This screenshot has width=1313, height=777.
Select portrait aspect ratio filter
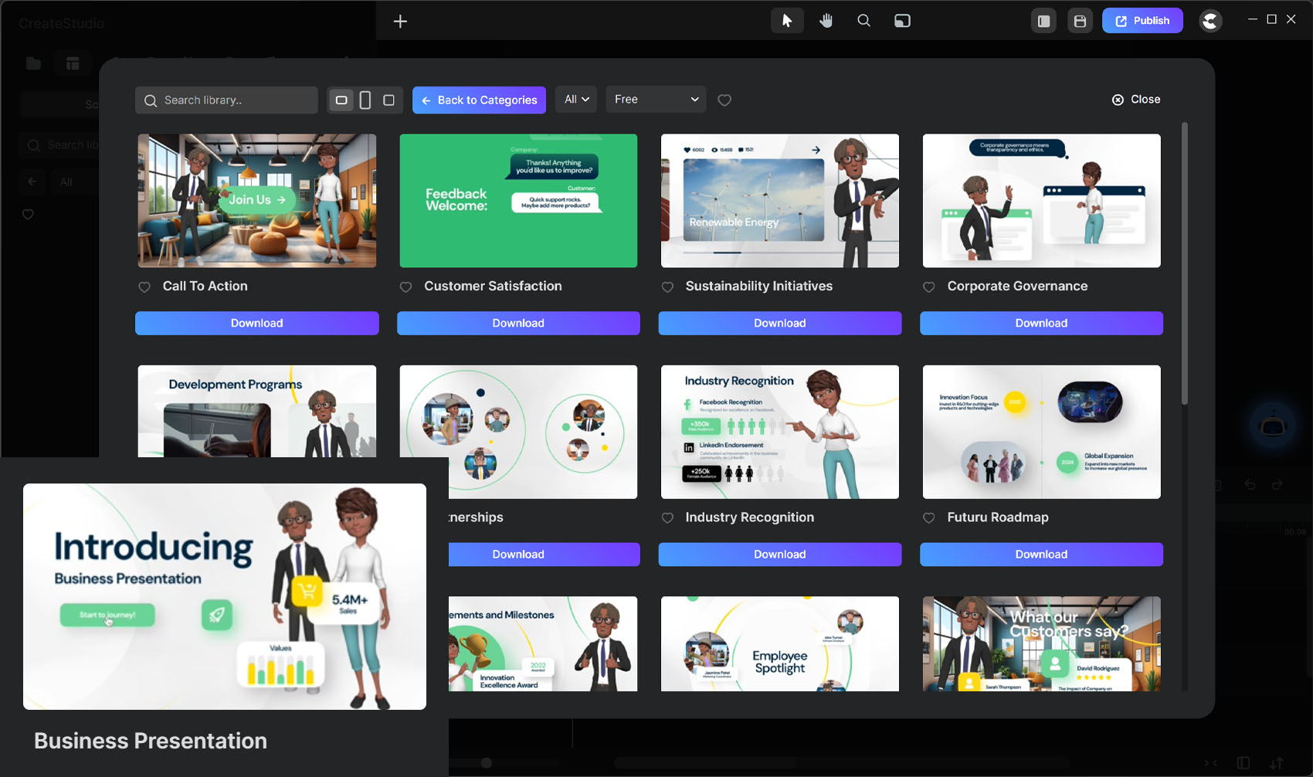point(365,100)
